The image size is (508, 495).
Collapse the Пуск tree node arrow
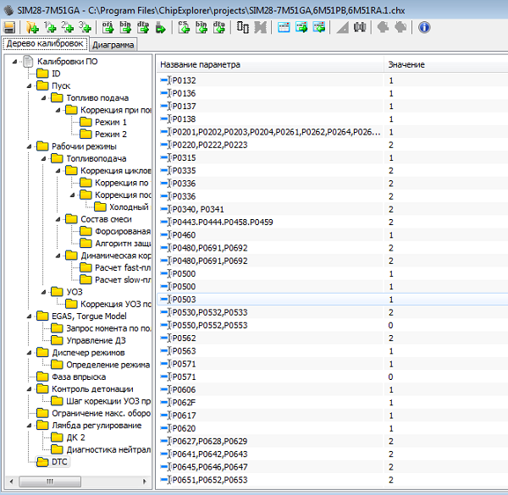[30, 85]
